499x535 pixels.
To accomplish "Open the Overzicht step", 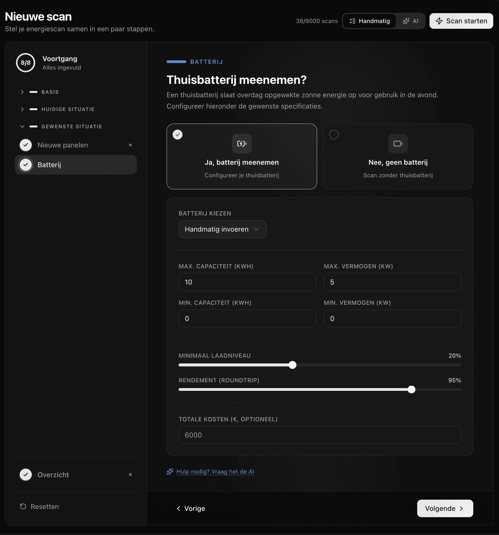I will click(x=53, y=475).
